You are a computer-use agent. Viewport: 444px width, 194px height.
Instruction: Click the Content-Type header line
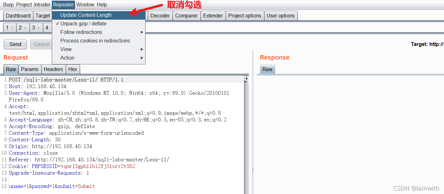pos(76,133)
